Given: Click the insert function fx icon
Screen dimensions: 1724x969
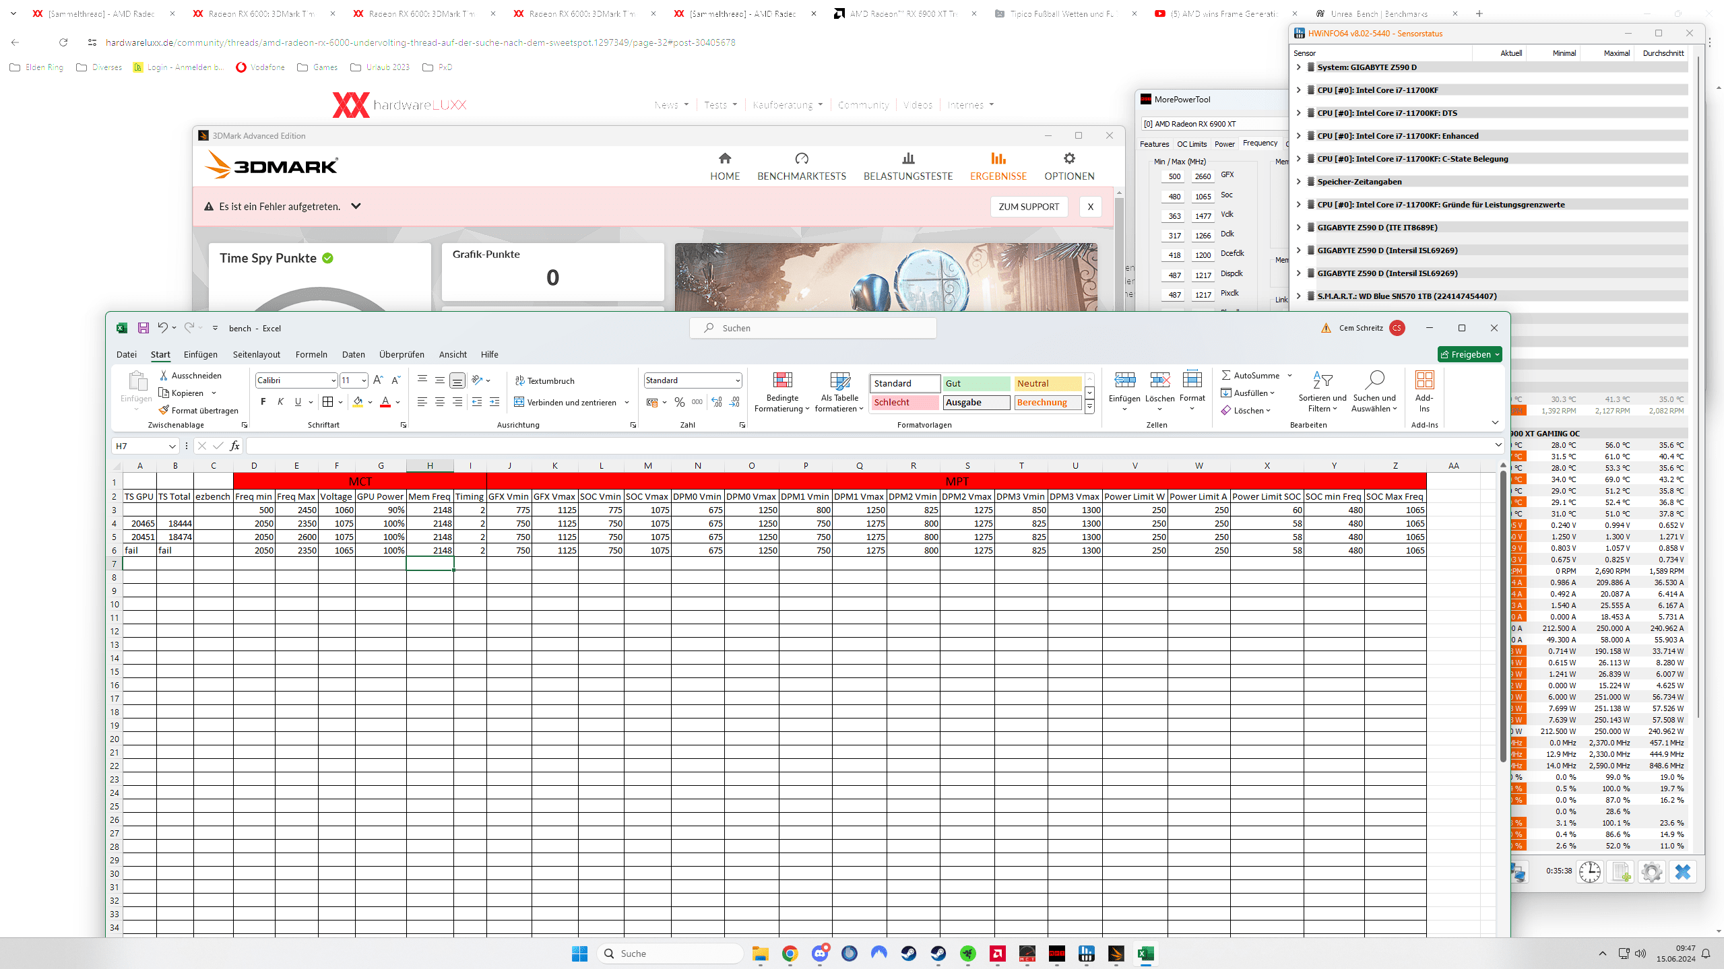Looking at the screenshot, I should pos(234,446).
